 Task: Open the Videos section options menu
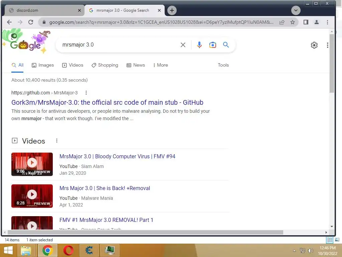click(57, 141)
